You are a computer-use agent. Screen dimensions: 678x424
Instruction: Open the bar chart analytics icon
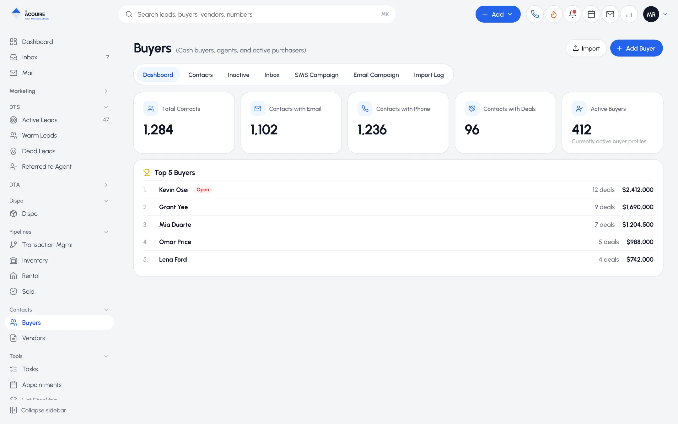629,14
